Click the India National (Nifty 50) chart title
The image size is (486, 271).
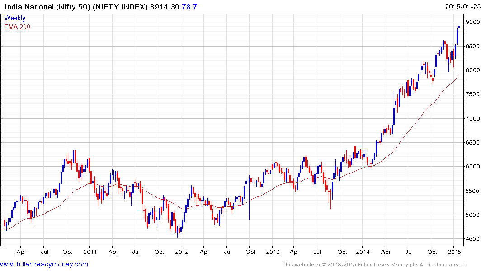tap(76, 7)
